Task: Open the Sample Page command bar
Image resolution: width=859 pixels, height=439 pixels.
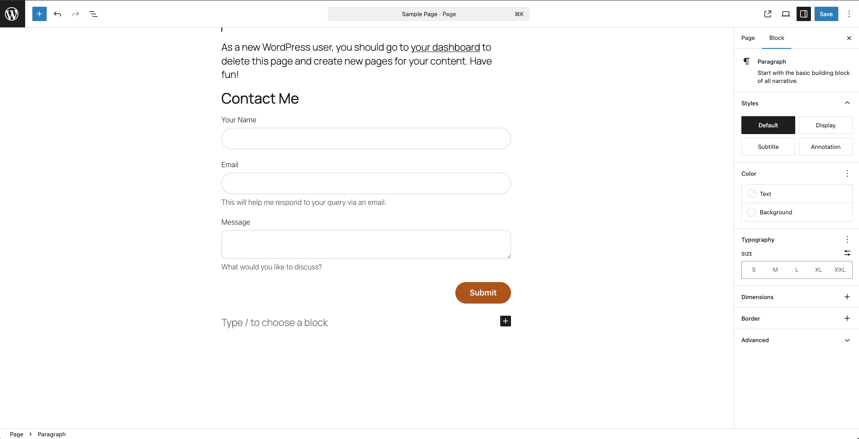Action: pos(428,14)
